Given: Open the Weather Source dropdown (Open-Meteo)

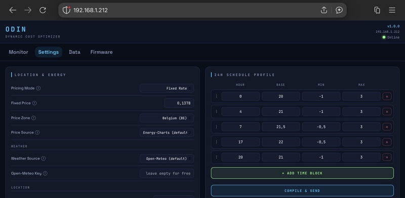Looking at the screenshot, I should (167, 159).
